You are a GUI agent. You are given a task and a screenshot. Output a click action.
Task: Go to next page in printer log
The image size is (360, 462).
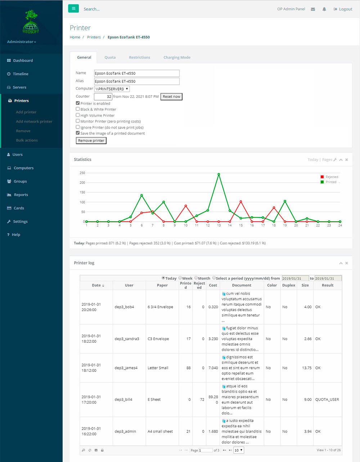click(x=224, y=450)
